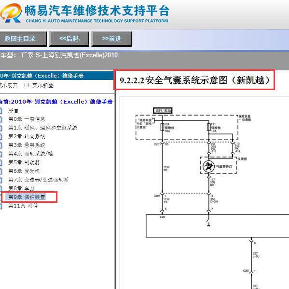
Task: Click the 气囊警告灯 label in diagram
Action: (224, 167)
